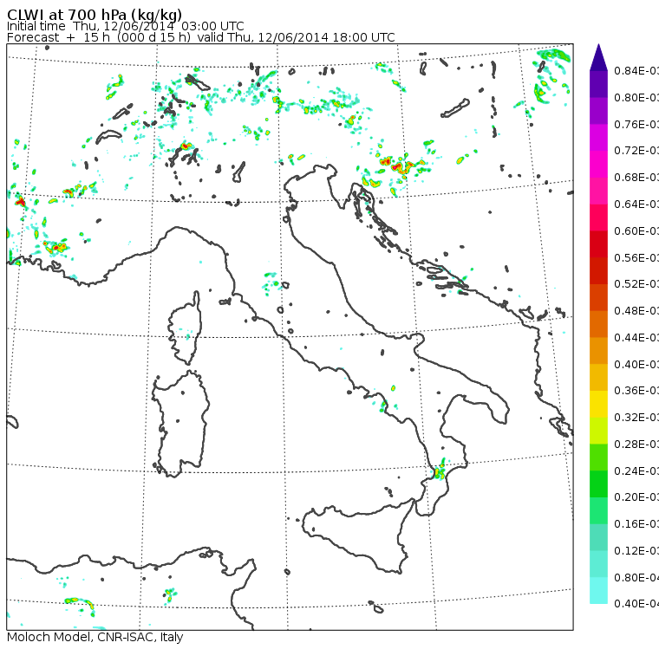Click the 0.80E-04 colorbar label
659x649 pixels.
(x=636, y=578)
